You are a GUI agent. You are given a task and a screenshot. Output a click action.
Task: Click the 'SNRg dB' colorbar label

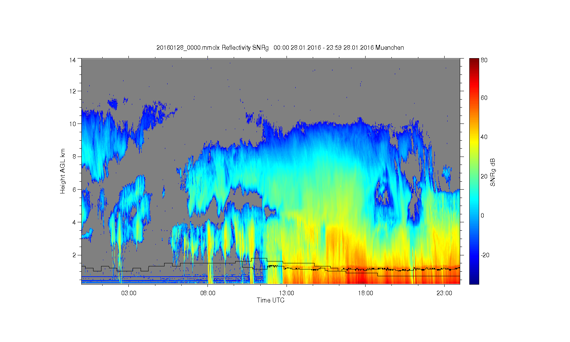[x=493, y=172]
